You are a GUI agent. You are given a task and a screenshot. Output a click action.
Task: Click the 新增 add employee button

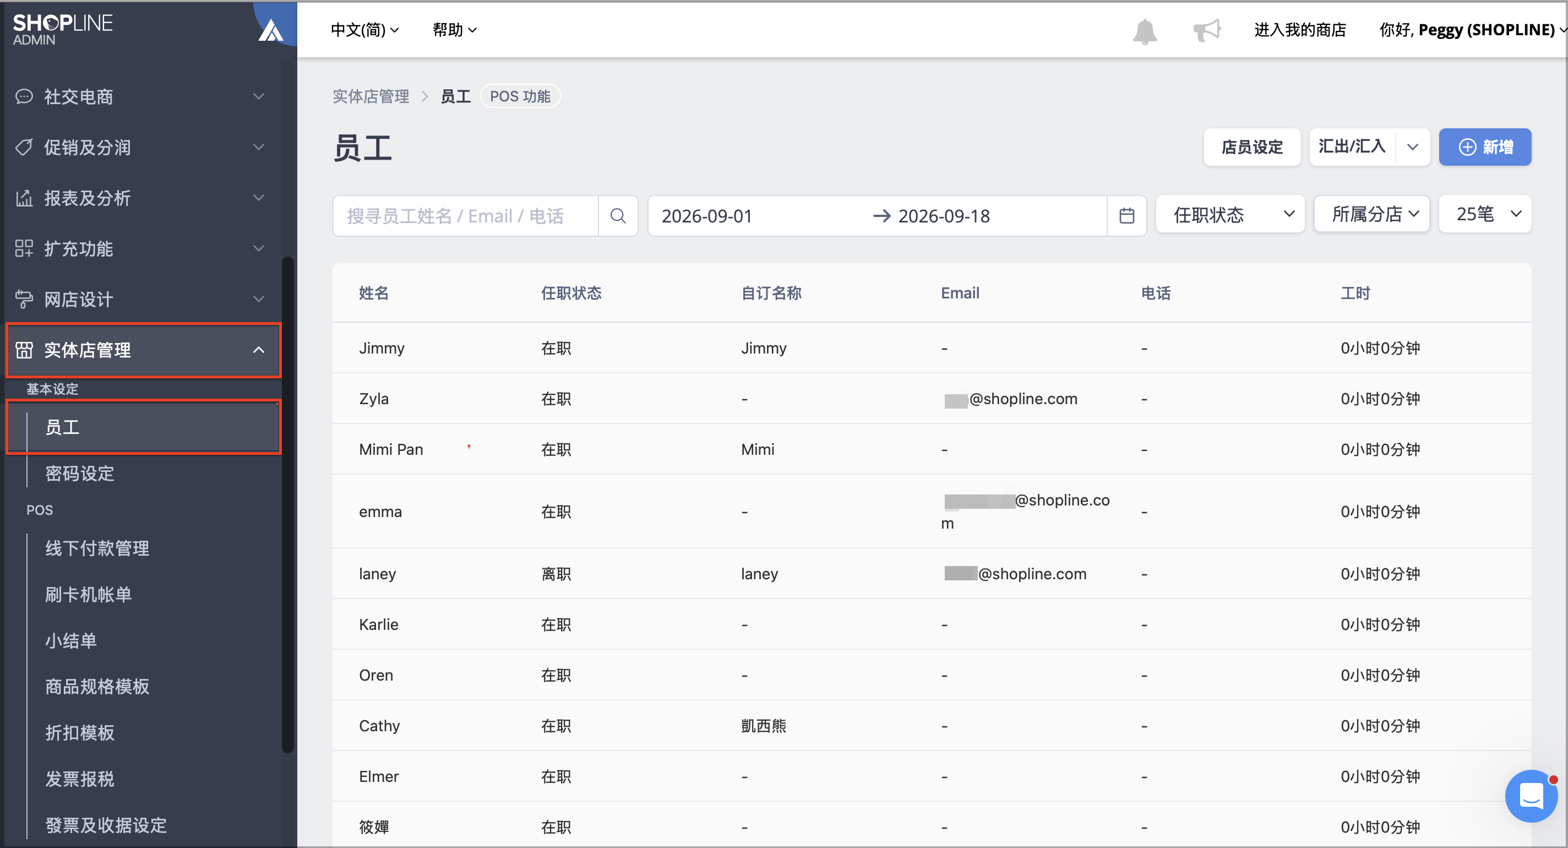tap(1485, 146)
